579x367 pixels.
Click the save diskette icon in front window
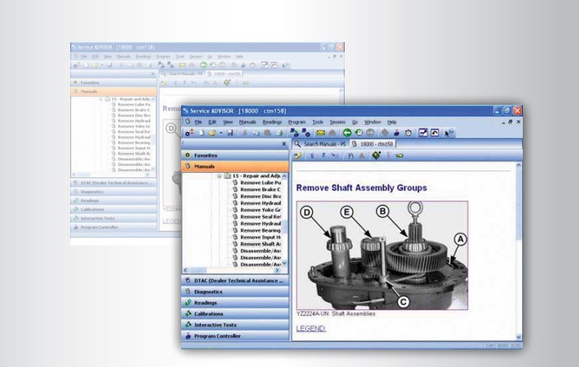pyautogui.click(x=230, y=133)
